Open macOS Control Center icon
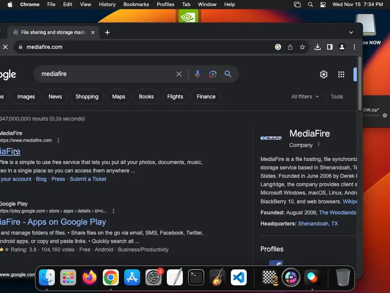This screenshot has width=390, height=293. pos(323,5)
